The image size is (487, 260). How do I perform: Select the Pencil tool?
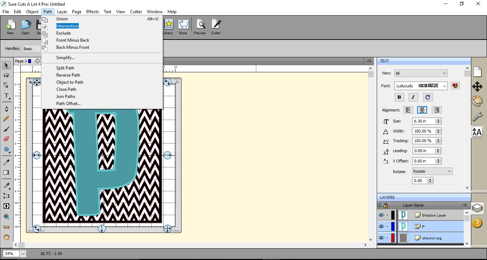click(6, 119)
